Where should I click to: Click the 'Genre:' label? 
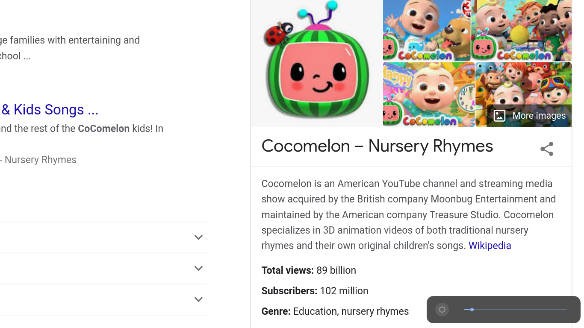pos(276,311)
